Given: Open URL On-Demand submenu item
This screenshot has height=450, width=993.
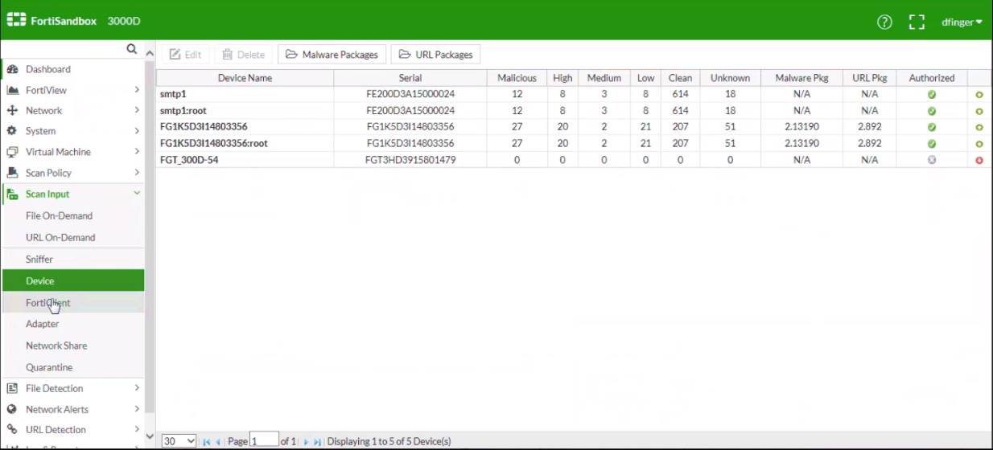Looking at the screenshot, I should point(60,238).
